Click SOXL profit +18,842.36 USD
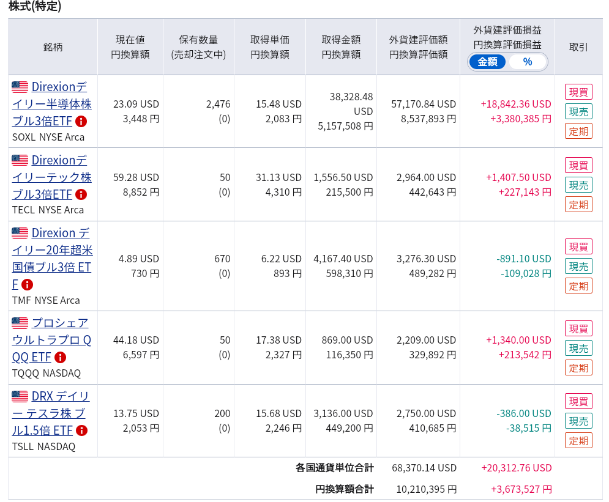Screen dimensions: 609x502 (516, 104)
